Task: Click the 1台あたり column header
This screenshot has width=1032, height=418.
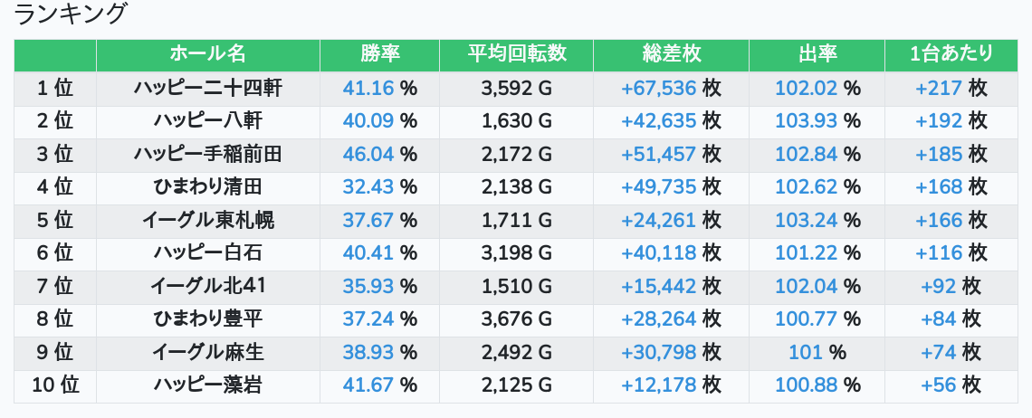Action: click(x=951, y=54)
